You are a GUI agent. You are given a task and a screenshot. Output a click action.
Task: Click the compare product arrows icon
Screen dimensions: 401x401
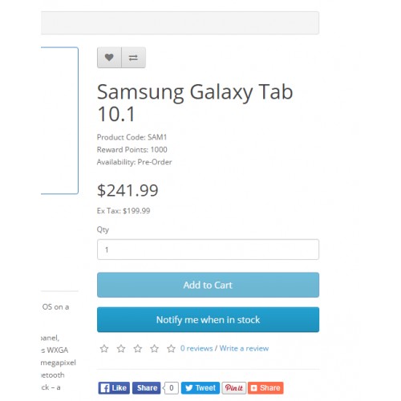tap(133, 58)
